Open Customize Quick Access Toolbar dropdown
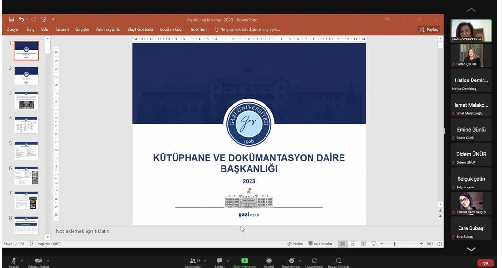 (x=53, y=19)
